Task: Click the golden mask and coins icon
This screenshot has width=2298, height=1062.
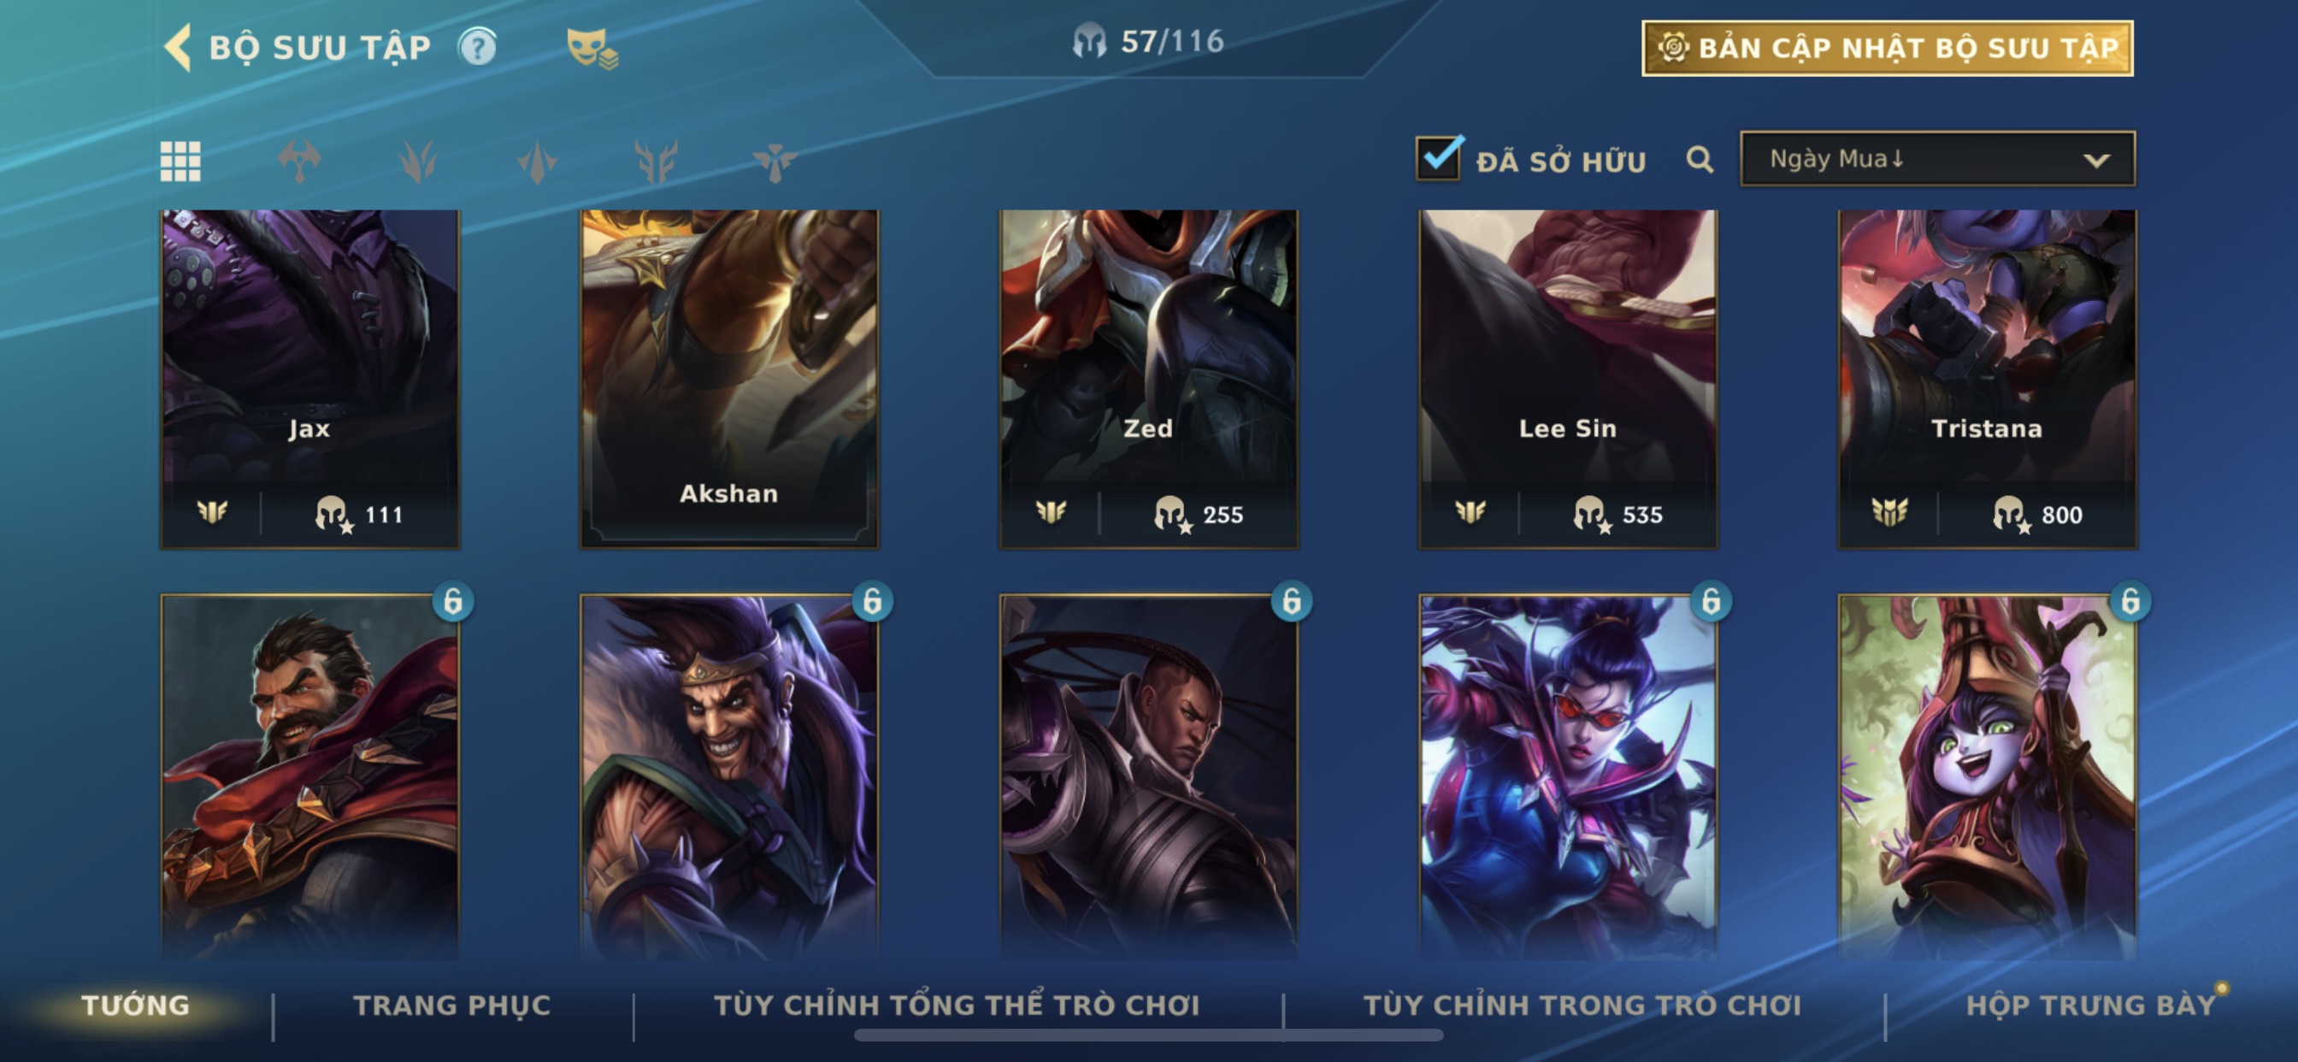Action: pyautogui.click(x=592, y=47)
